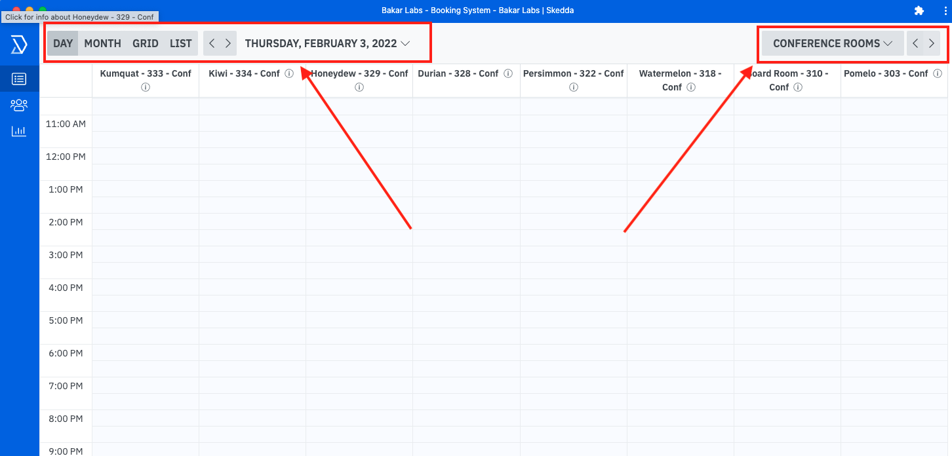Viewport: 952px width, 456px height.
Task: Click the Pomelo - 303 - Conf header
Action: coord(886,73)
